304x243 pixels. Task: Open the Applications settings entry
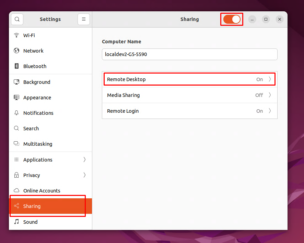coord(50,159)
